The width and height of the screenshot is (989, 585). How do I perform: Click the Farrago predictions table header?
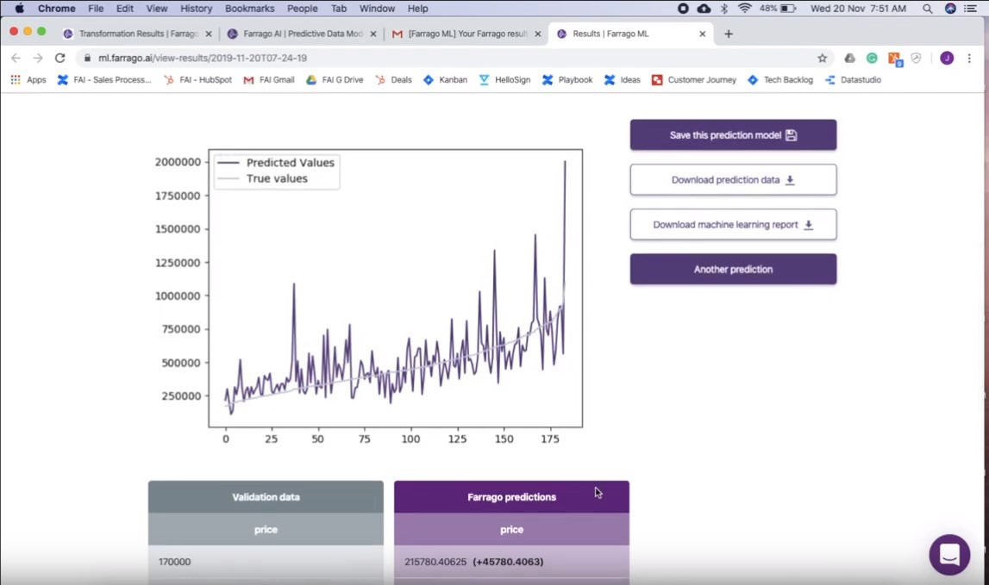point(511,497)
